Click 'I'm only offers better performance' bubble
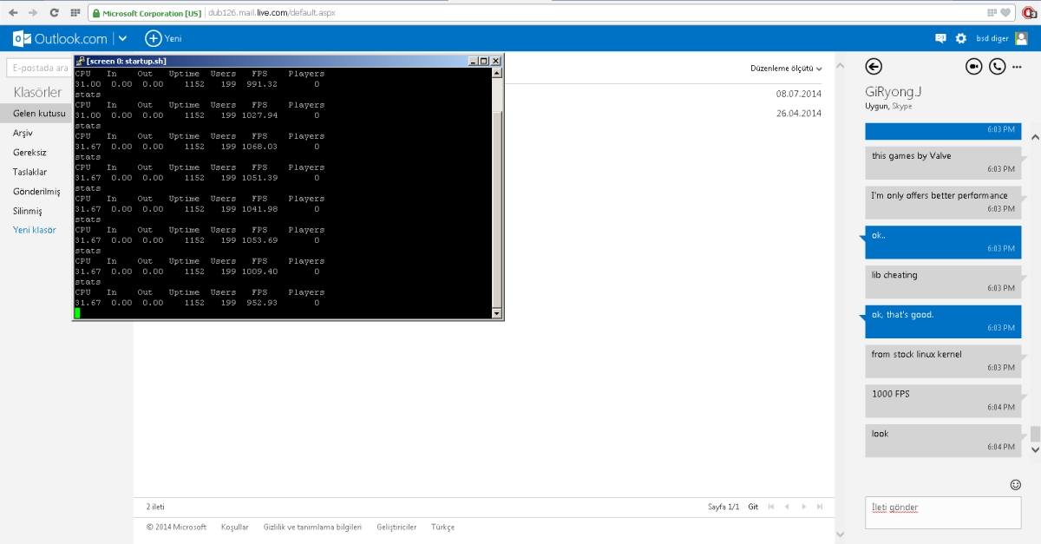The width and height of the screenshot is (1041, 544). [x=943, y=201]
